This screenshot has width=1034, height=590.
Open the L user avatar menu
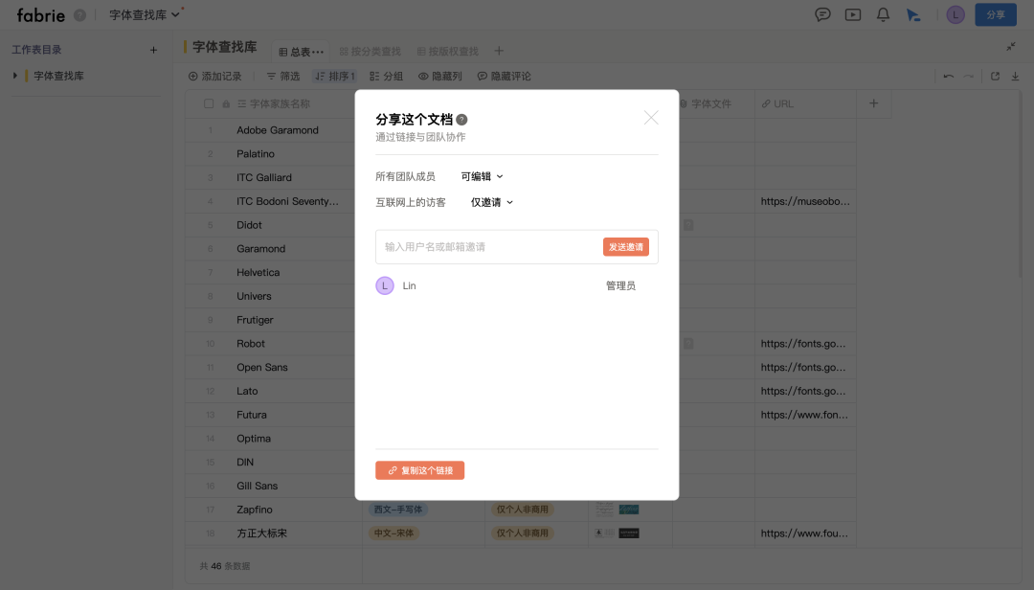pyautogui.click(x=955, y=14)
